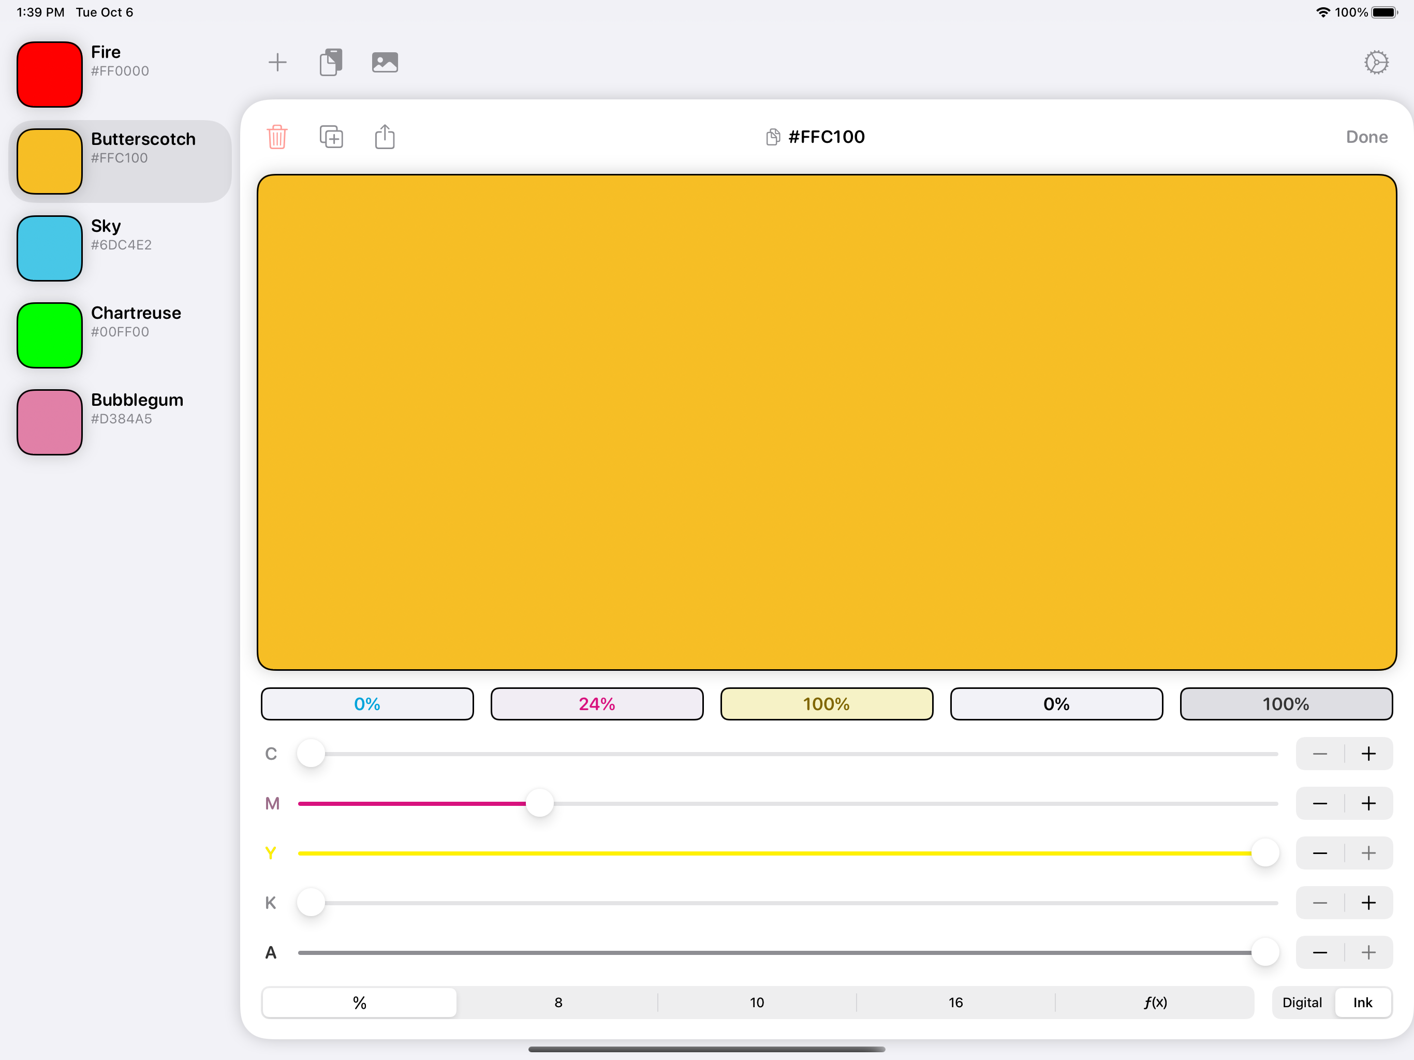Duplicate the color with the copy-plus icon
This screenshot has width=1414, height=1060.
pos(331,137)
